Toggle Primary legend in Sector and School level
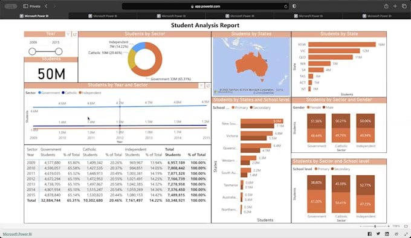Viewport: 411px width, 238px height. pos(322,169)
